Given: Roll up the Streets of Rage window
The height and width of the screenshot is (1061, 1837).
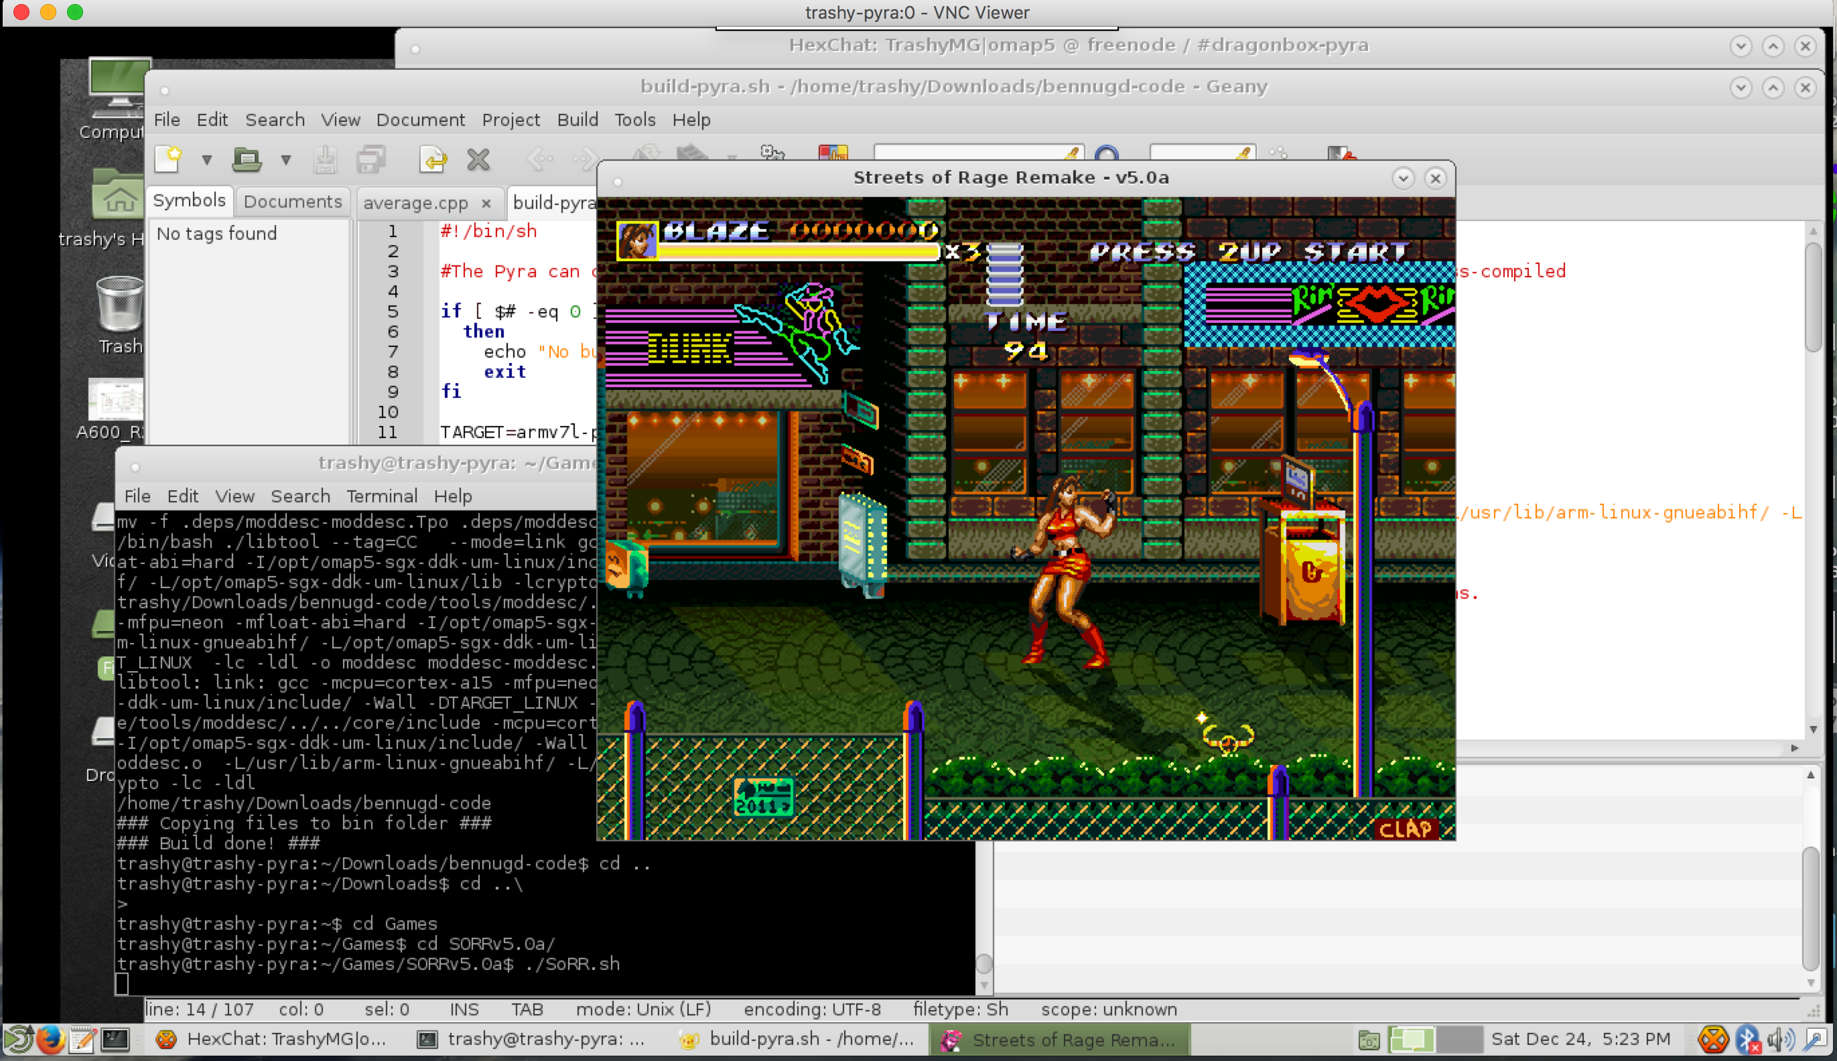Looking at the screenshot, I should 1403,178.
